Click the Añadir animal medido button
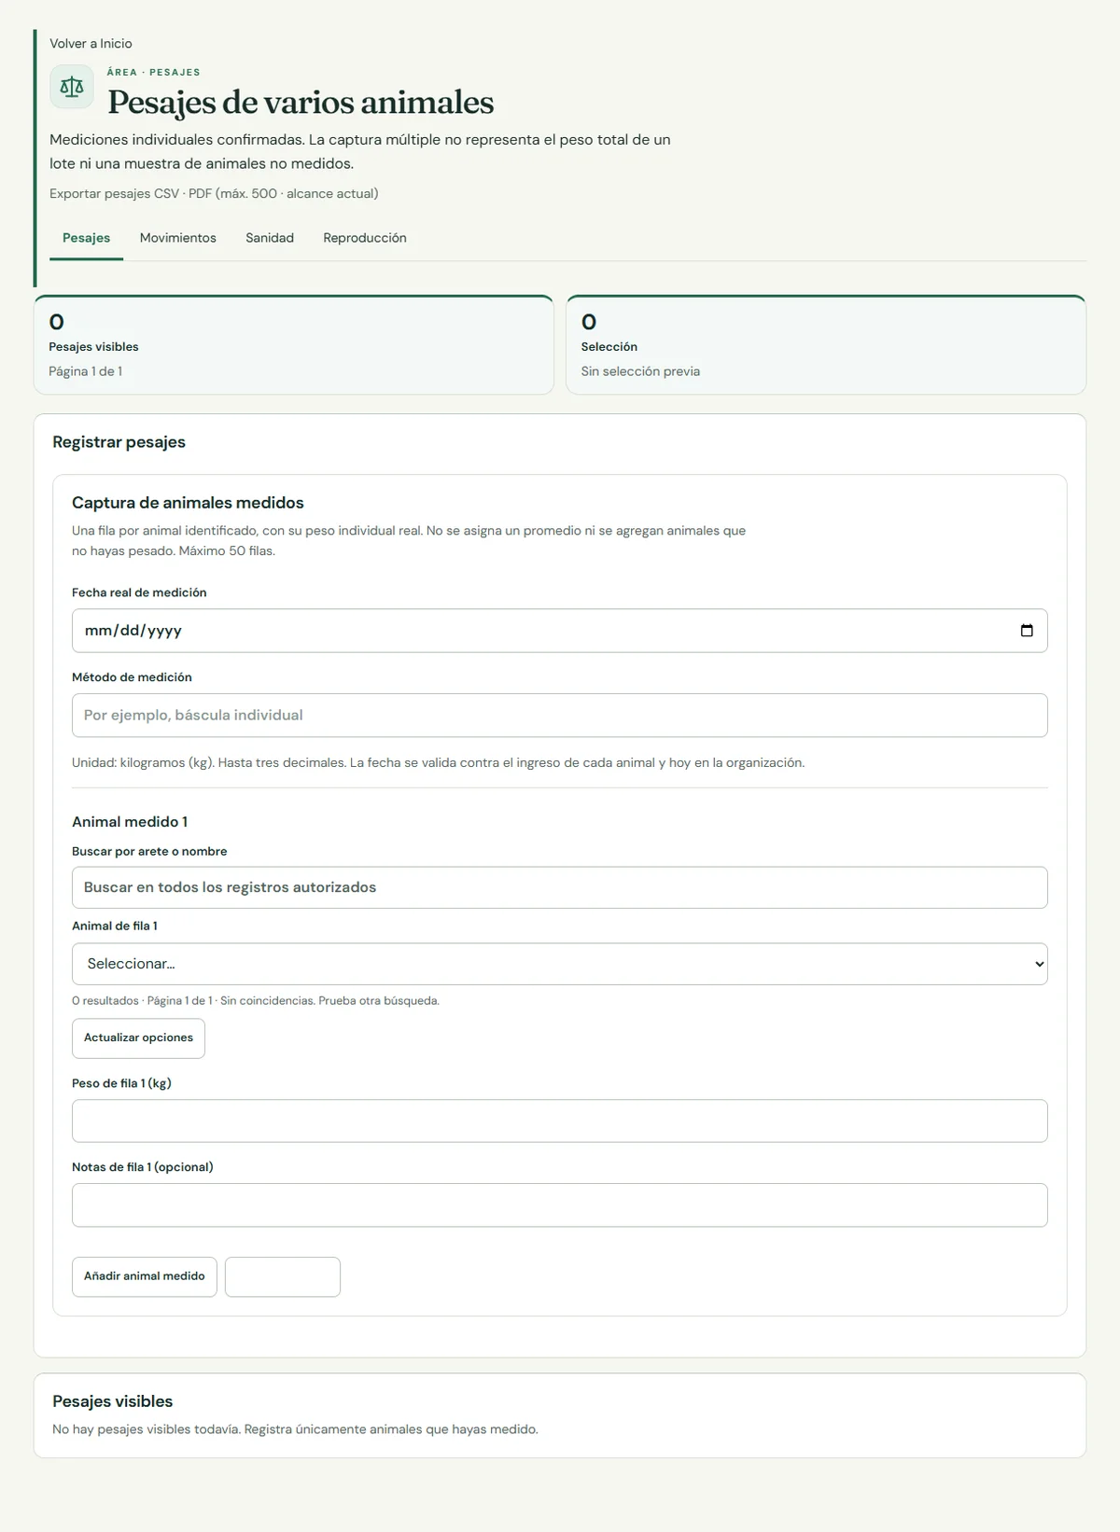 click(145, 1276)
